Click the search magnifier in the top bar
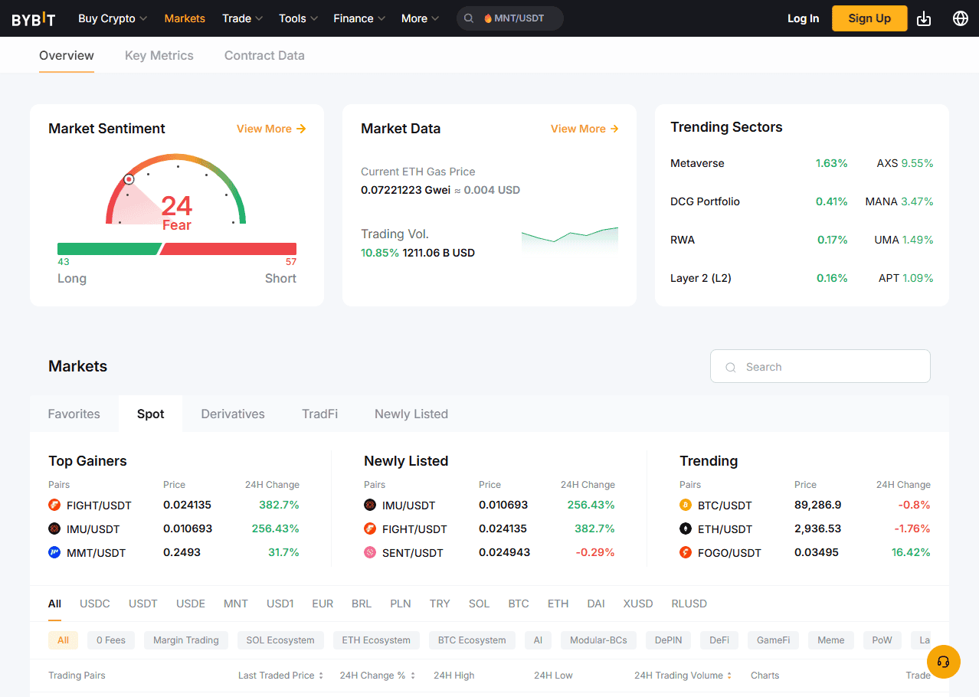The height and width of the screenshot is (697, 979). pos(468,18)
